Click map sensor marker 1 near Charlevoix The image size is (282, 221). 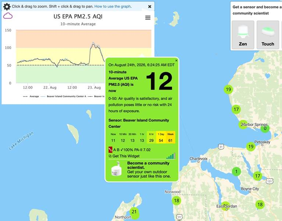pos(236,172)
